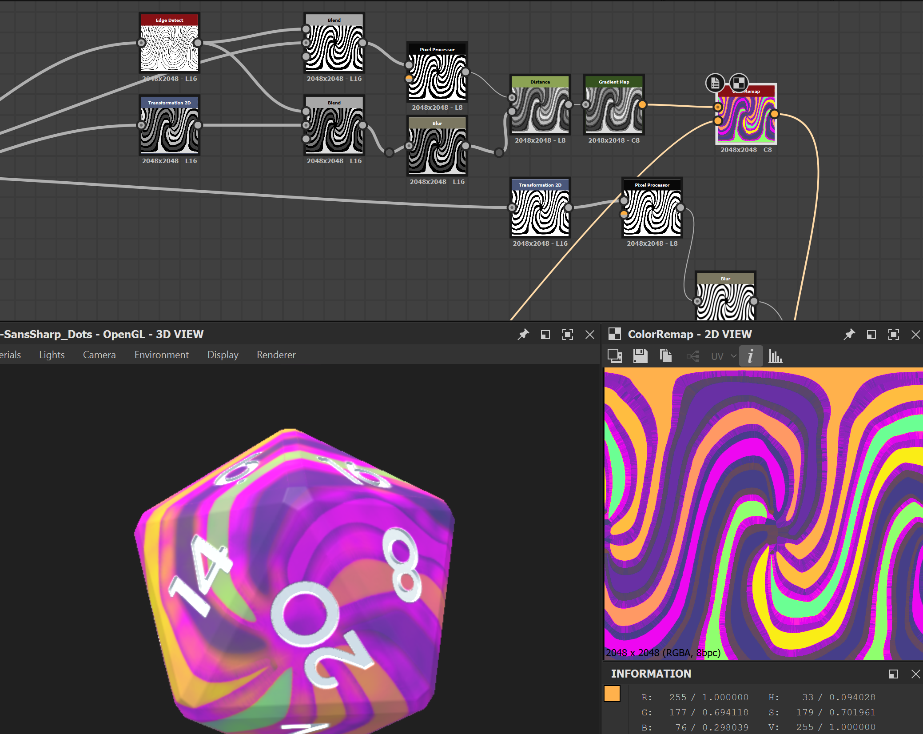The image size is (923, 734).
Task: Click the checkerboard preview icon above ColorRemap node
Action: point(738,83)
